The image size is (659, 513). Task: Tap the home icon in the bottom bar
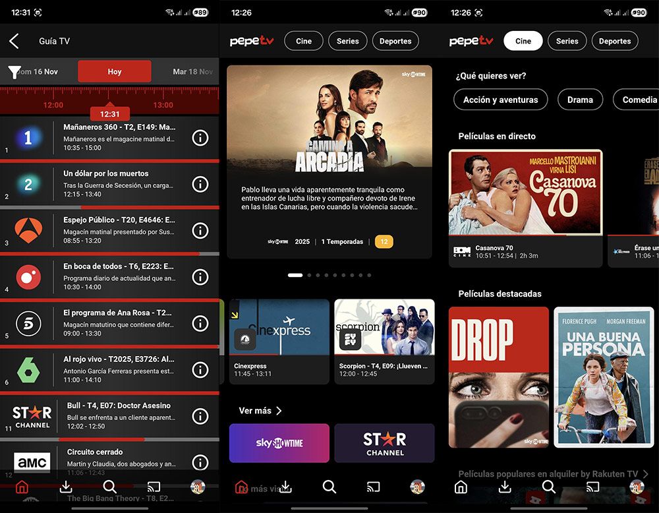point(22,487)
